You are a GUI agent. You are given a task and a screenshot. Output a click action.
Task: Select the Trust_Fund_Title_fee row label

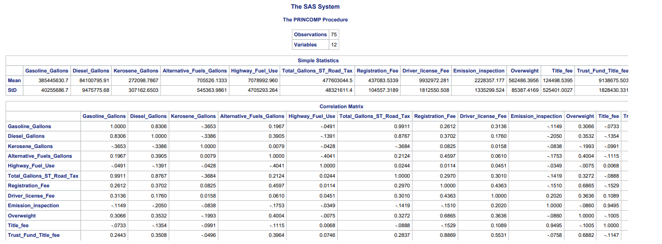pyautogui.click(x=34, y=235)
